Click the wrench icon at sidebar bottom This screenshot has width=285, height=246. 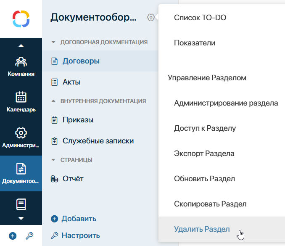click(29, 236)
